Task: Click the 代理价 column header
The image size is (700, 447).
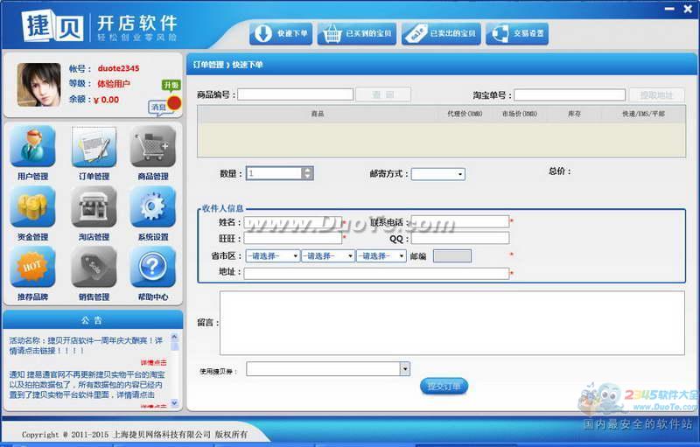Action: click(465, 114)
